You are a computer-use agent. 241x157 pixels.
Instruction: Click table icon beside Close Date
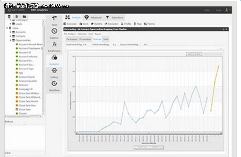tap(17, 109)
